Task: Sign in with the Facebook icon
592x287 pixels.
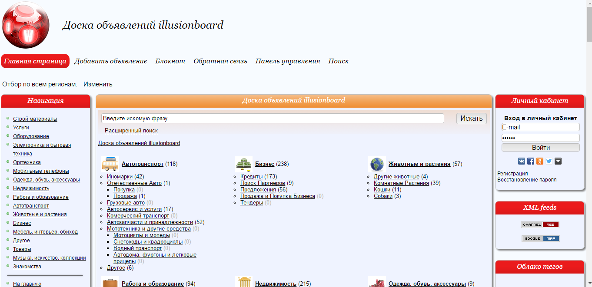Action: coord(530,161)
